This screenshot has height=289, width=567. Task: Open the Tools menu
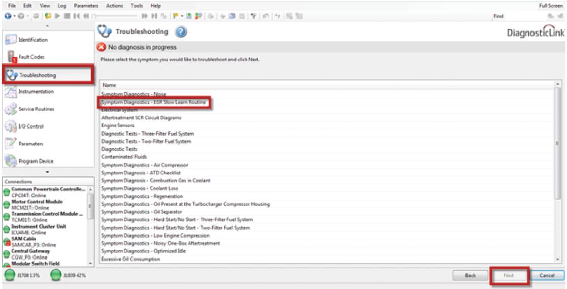pos(137,6)
